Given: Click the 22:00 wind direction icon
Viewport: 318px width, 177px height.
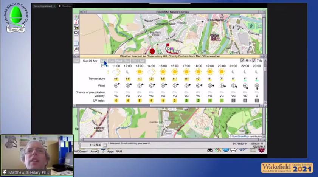Looking at the screenshot, I should (x=245, y=86).
